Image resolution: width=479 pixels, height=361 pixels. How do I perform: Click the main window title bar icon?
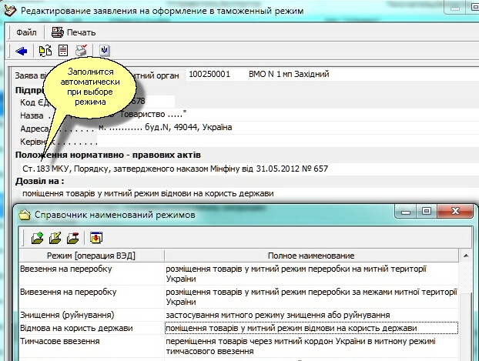pos(10,10)
